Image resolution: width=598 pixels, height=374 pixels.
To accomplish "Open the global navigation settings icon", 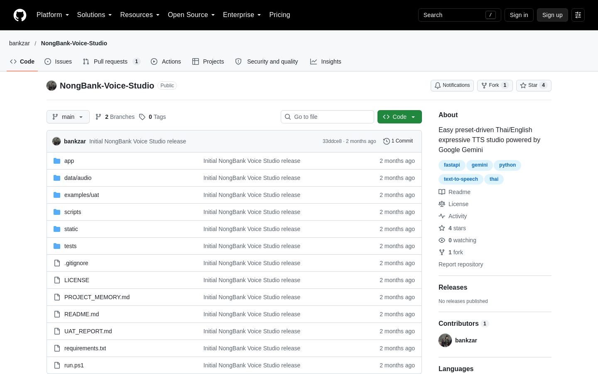I will (578, 15).
